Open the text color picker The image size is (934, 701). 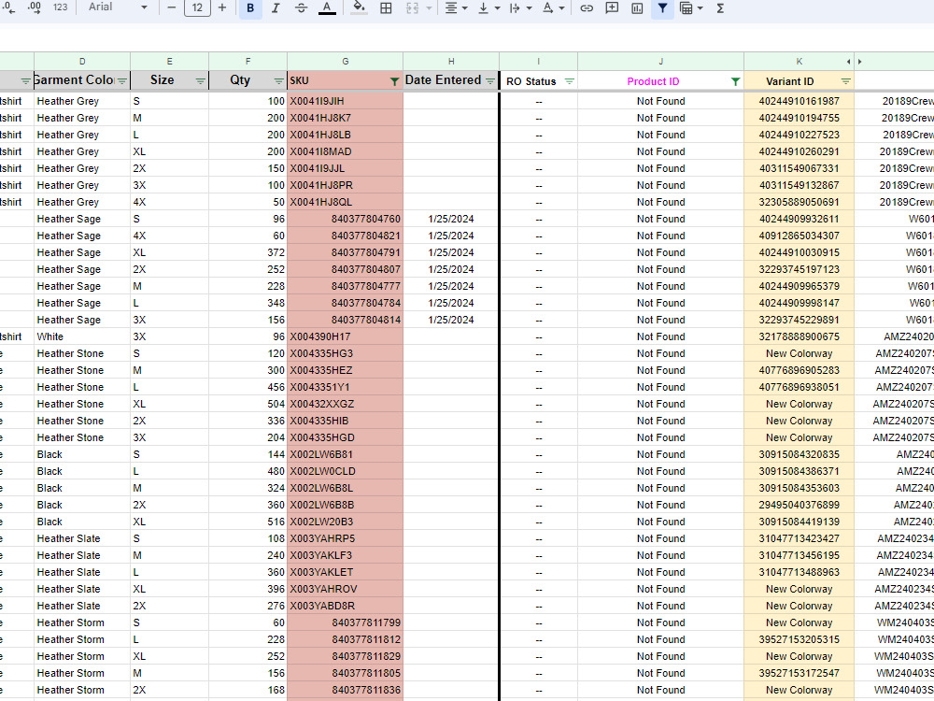pos(326,8)
